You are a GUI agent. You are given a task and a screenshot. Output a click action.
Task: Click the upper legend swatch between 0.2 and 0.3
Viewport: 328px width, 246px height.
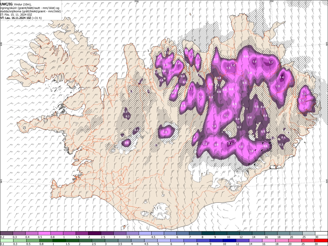click(7, 233)
